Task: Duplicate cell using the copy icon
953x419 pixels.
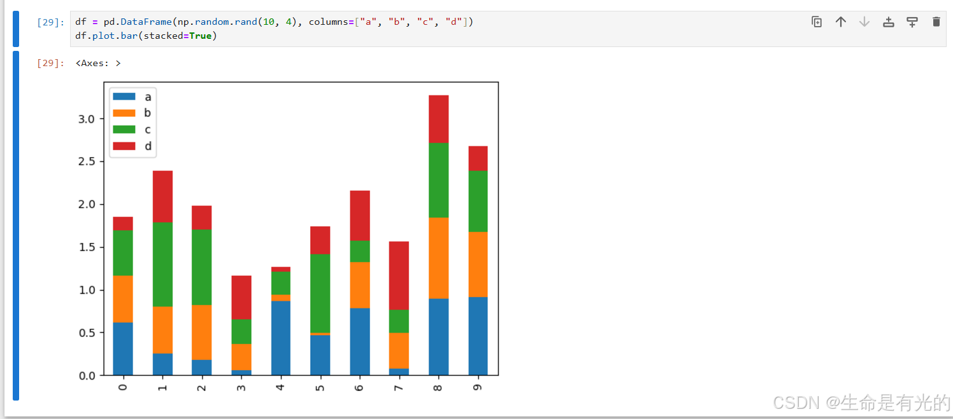Action: [817, 22]
